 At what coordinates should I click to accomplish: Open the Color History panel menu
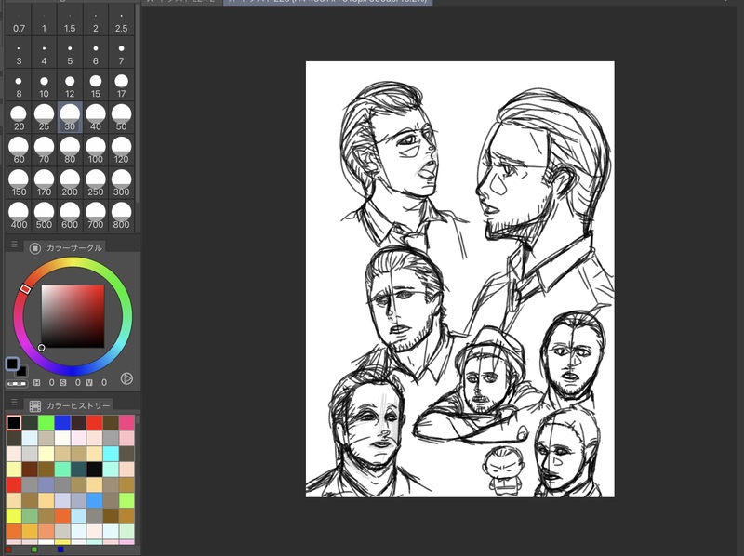[14, 404]
